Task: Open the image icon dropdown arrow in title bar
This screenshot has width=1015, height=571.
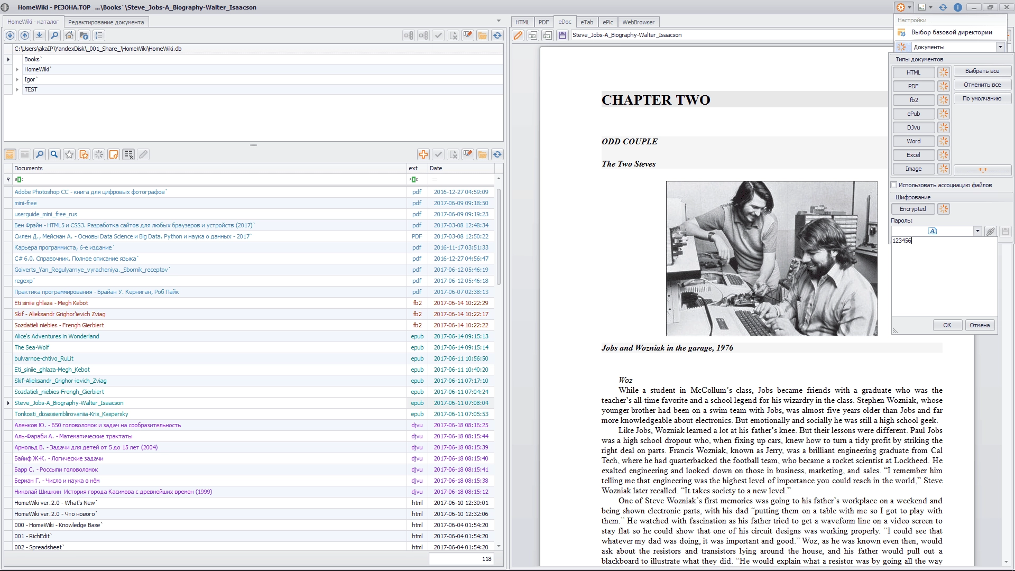Action: [x=931, y=7]
